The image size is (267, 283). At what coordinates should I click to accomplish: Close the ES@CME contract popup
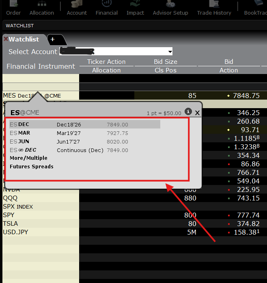point(198,113)
